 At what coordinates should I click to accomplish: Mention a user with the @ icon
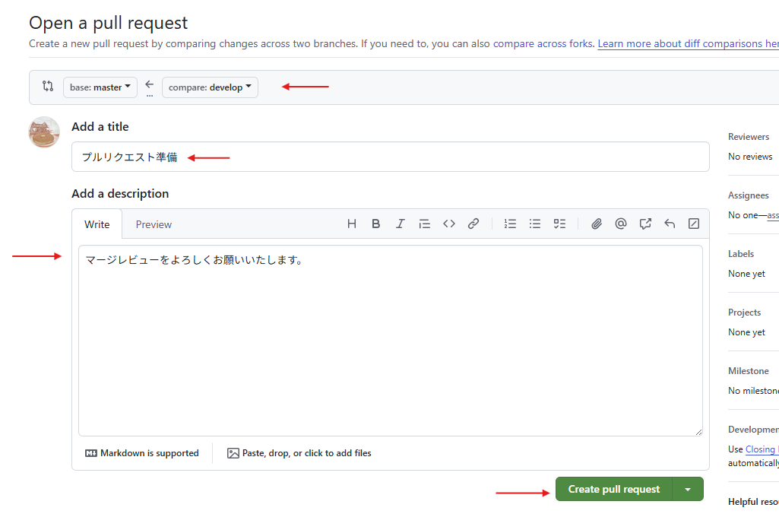tap(621, 224)
